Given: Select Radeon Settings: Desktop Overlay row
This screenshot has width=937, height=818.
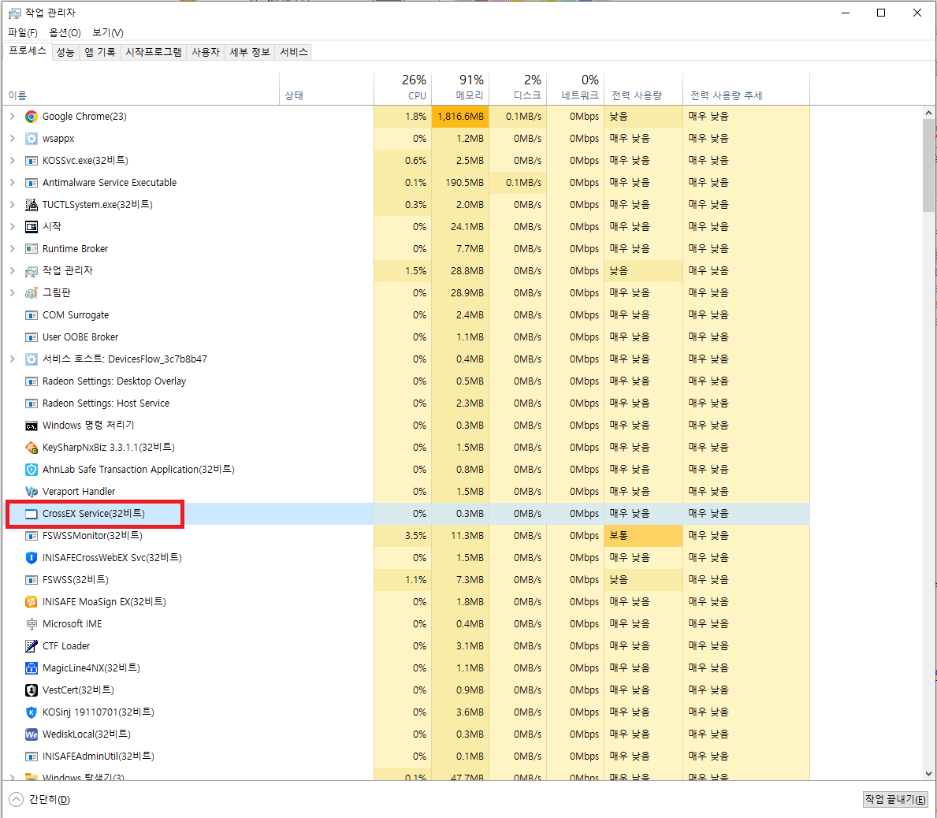Looking at the screenshot, I should (x=407, y=382).
